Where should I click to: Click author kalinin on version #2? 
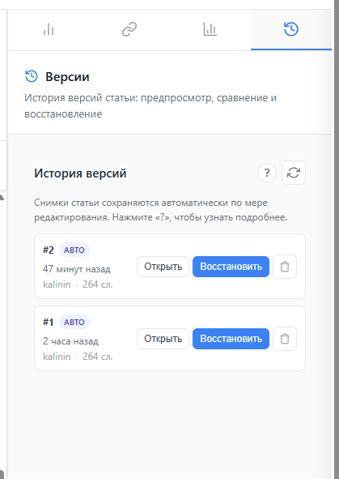coord(57,284)
